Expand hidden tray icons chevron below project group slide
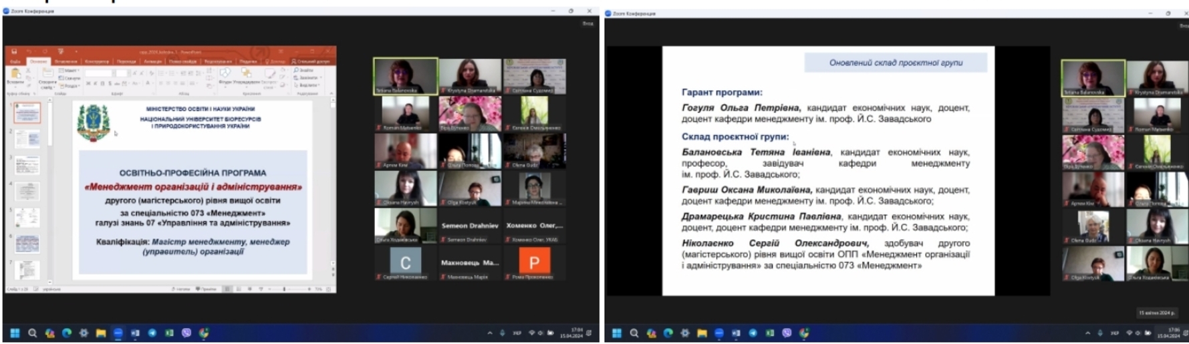This screenshot has width=1189, height=344. tap(1088, 333)
